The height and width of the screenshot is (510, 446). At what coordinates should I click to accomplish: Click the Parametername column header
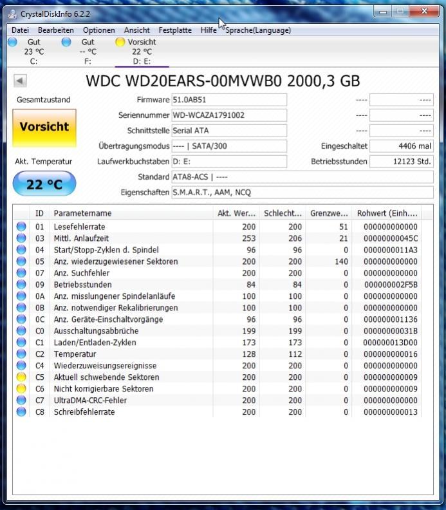(x=131, y=213)
